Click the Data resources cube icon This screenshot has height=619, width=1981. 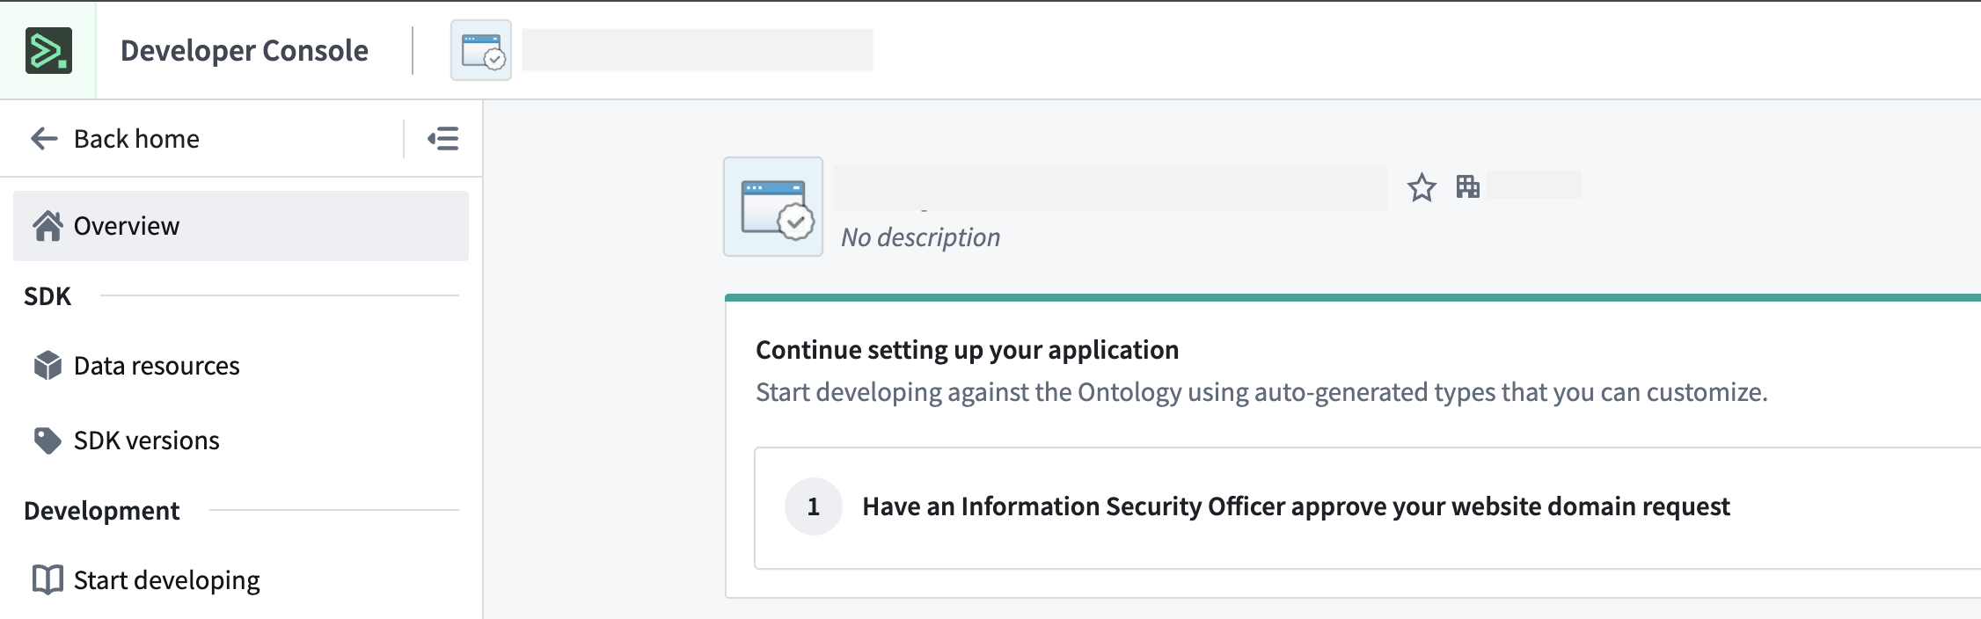pyautogui.click(x=48, y=365)
